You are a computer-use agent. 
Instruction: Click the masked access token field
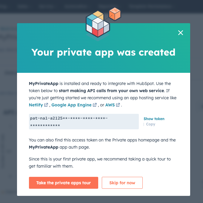point(84,122)
